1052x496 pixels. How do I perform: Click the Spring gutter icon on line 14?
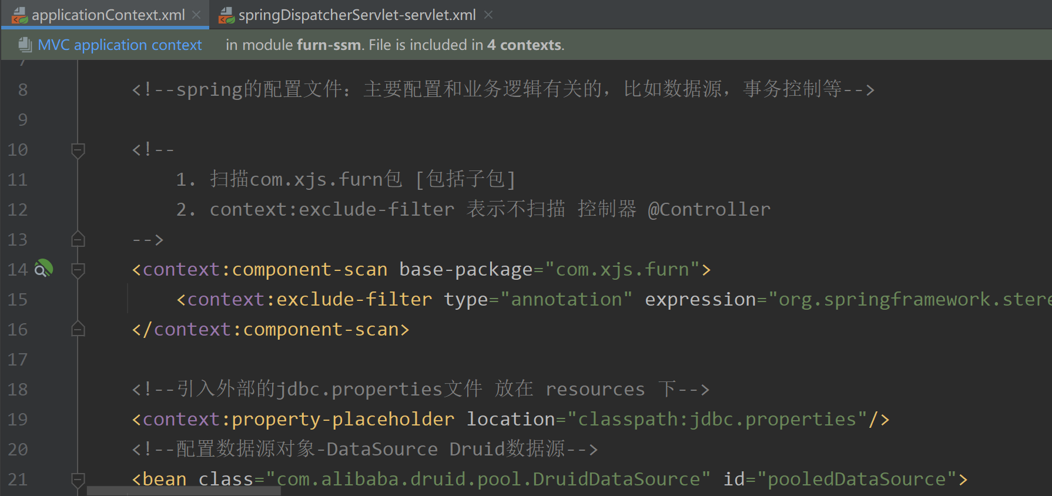pyautogui.click(x=43, y=269)
